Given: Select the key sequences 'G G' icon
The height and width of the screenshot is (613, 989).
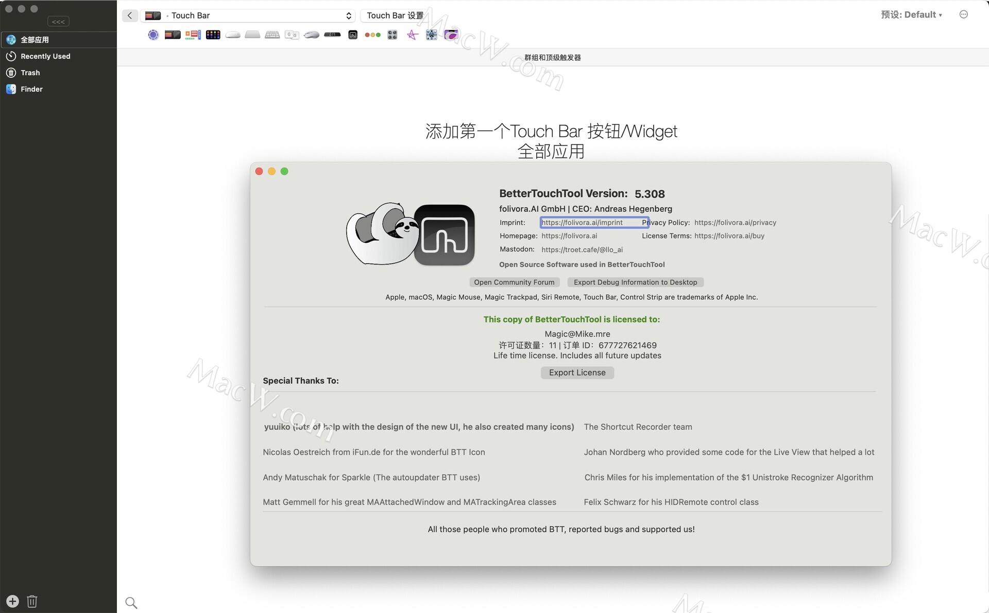Looking at the screenshot, I should click(x=292, y=35).
